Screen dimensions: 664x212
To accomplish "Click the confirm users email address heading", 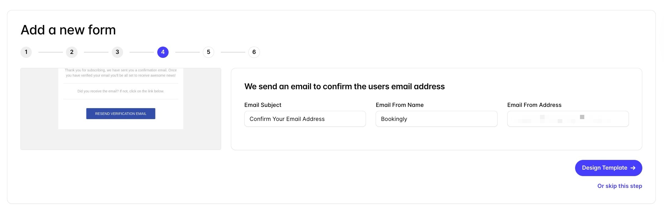I will pyautogui.click(x=345, y=87).
